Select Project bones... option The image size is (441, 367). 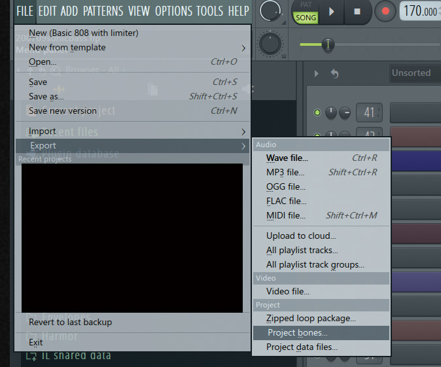321,333
